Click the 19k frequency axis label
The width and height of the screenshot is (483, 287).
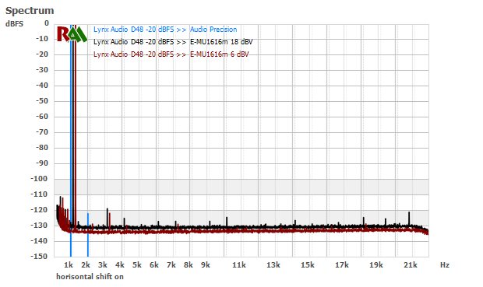[376, 265]
